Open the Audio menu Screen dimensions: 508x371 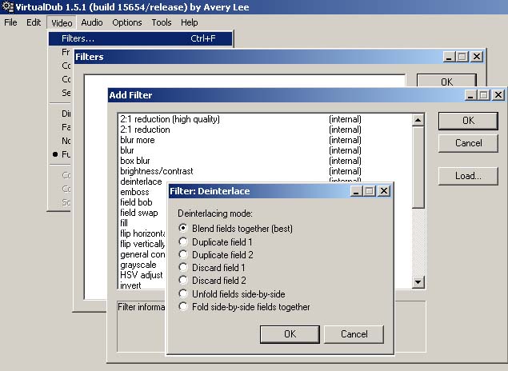pos(91,22)
